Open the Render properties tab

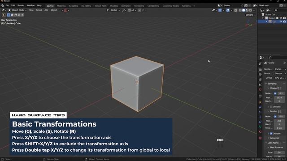[260, 70]
